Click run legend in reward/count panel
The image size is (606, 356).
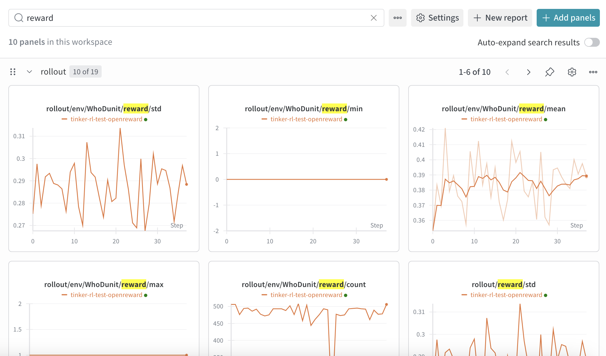coord(306,295)
